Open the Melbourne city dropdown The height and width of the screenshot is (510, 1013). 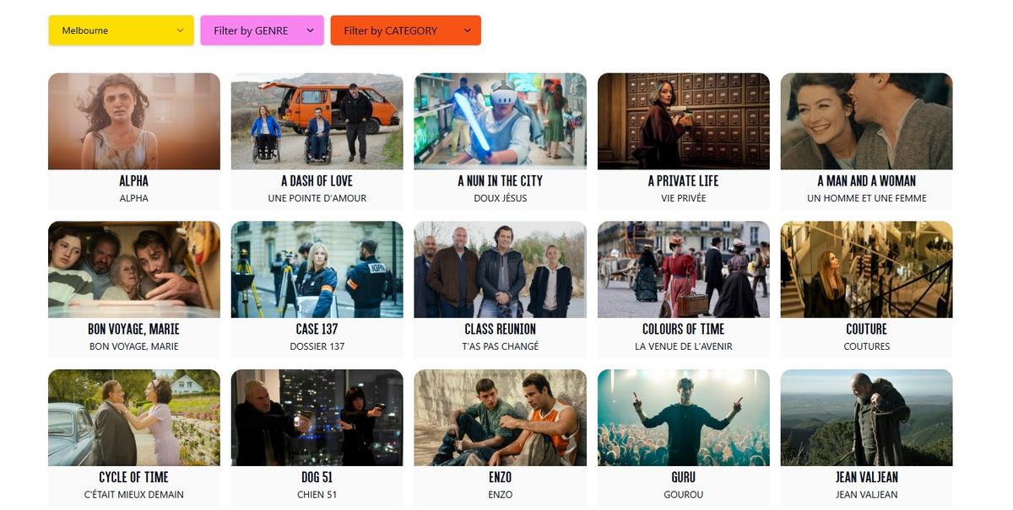[x=121, y=30]
